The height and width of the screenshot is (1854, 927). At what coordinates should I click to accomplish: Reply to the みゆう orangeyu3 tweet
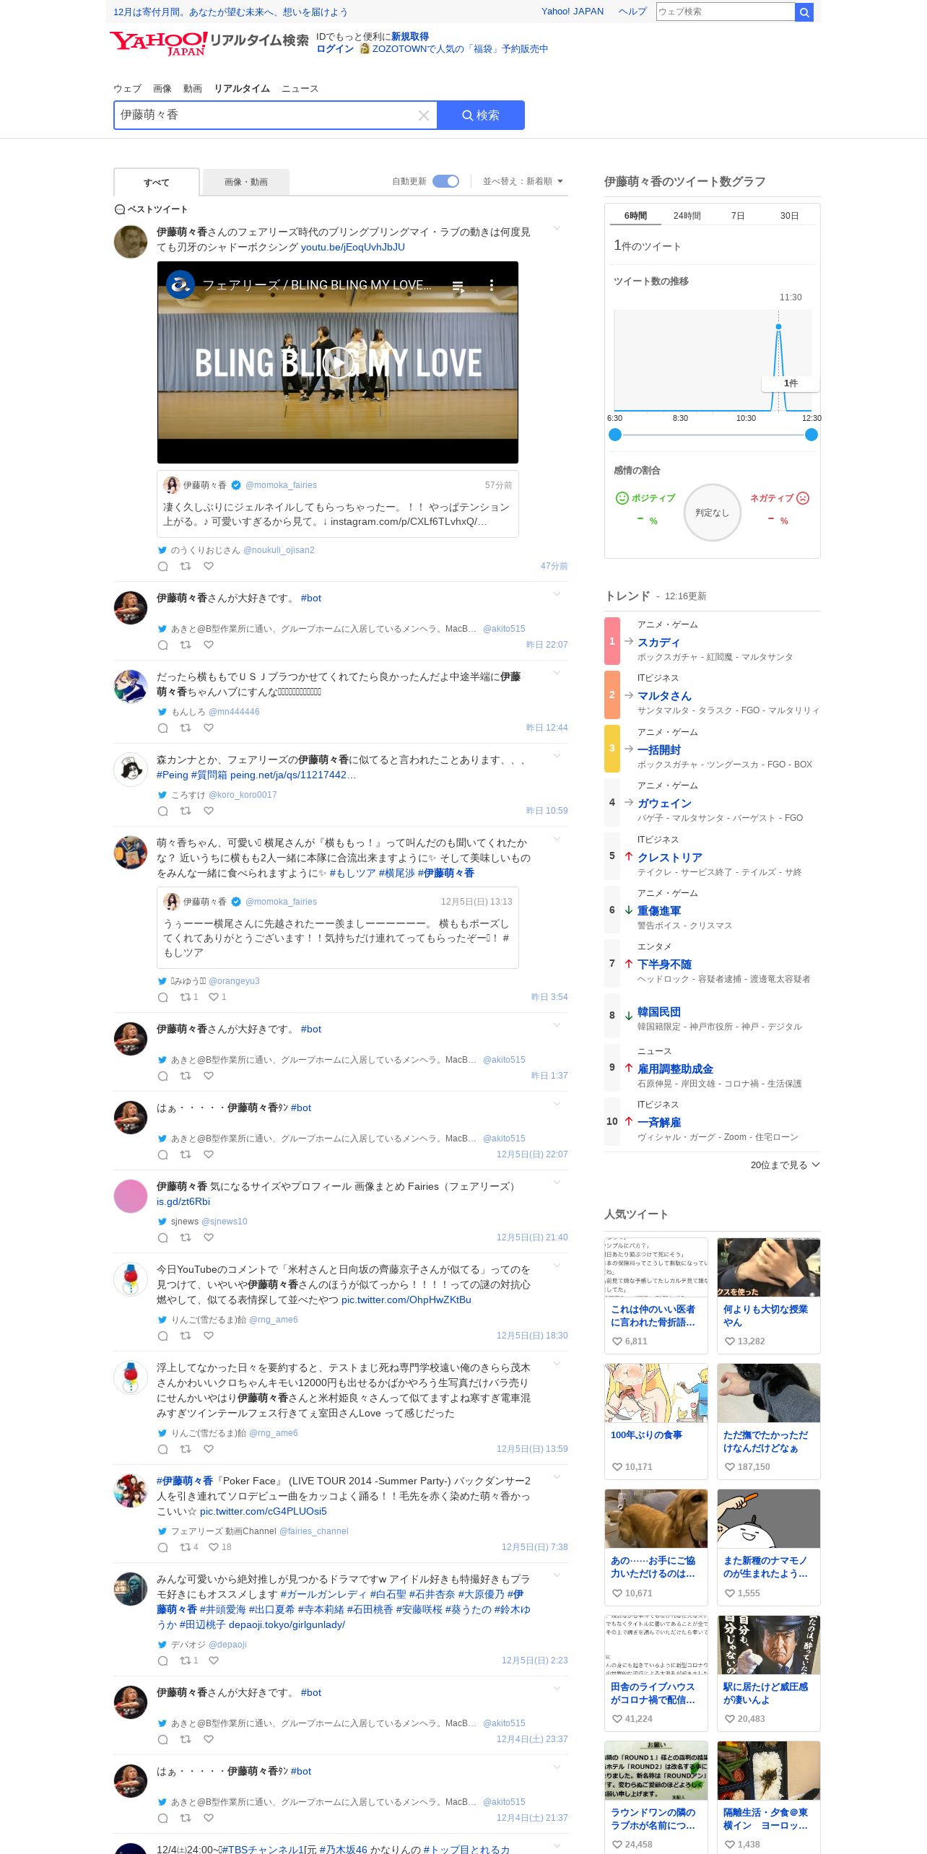coord(163,998)
